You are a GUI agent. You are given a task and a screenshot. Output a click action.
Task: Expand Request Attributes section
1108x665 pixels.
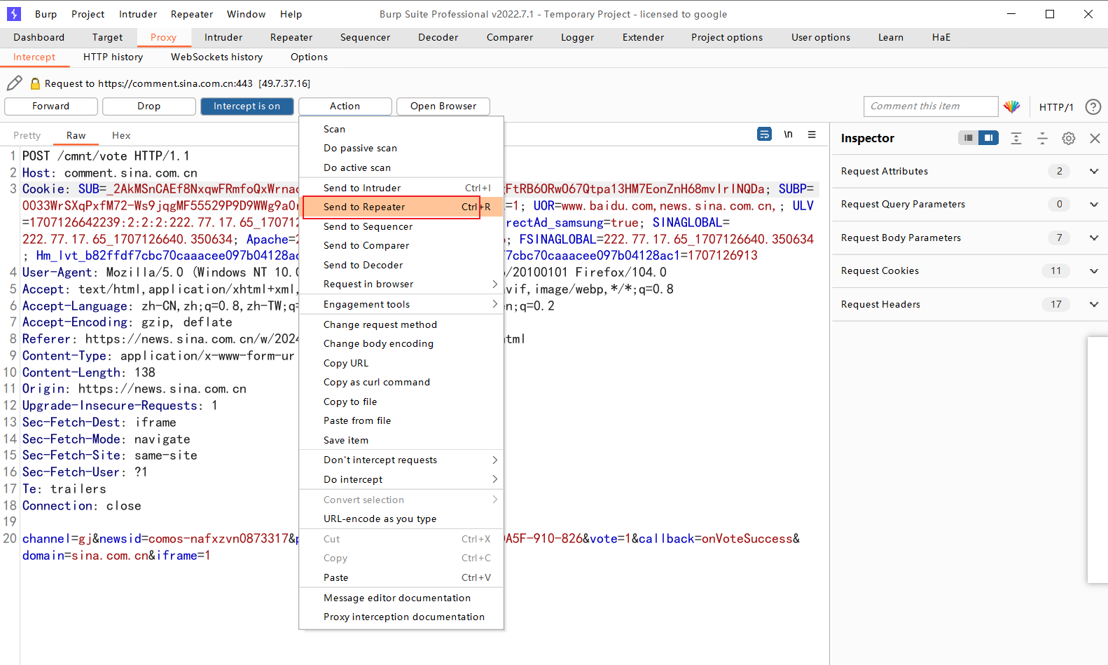[1093, 172]
